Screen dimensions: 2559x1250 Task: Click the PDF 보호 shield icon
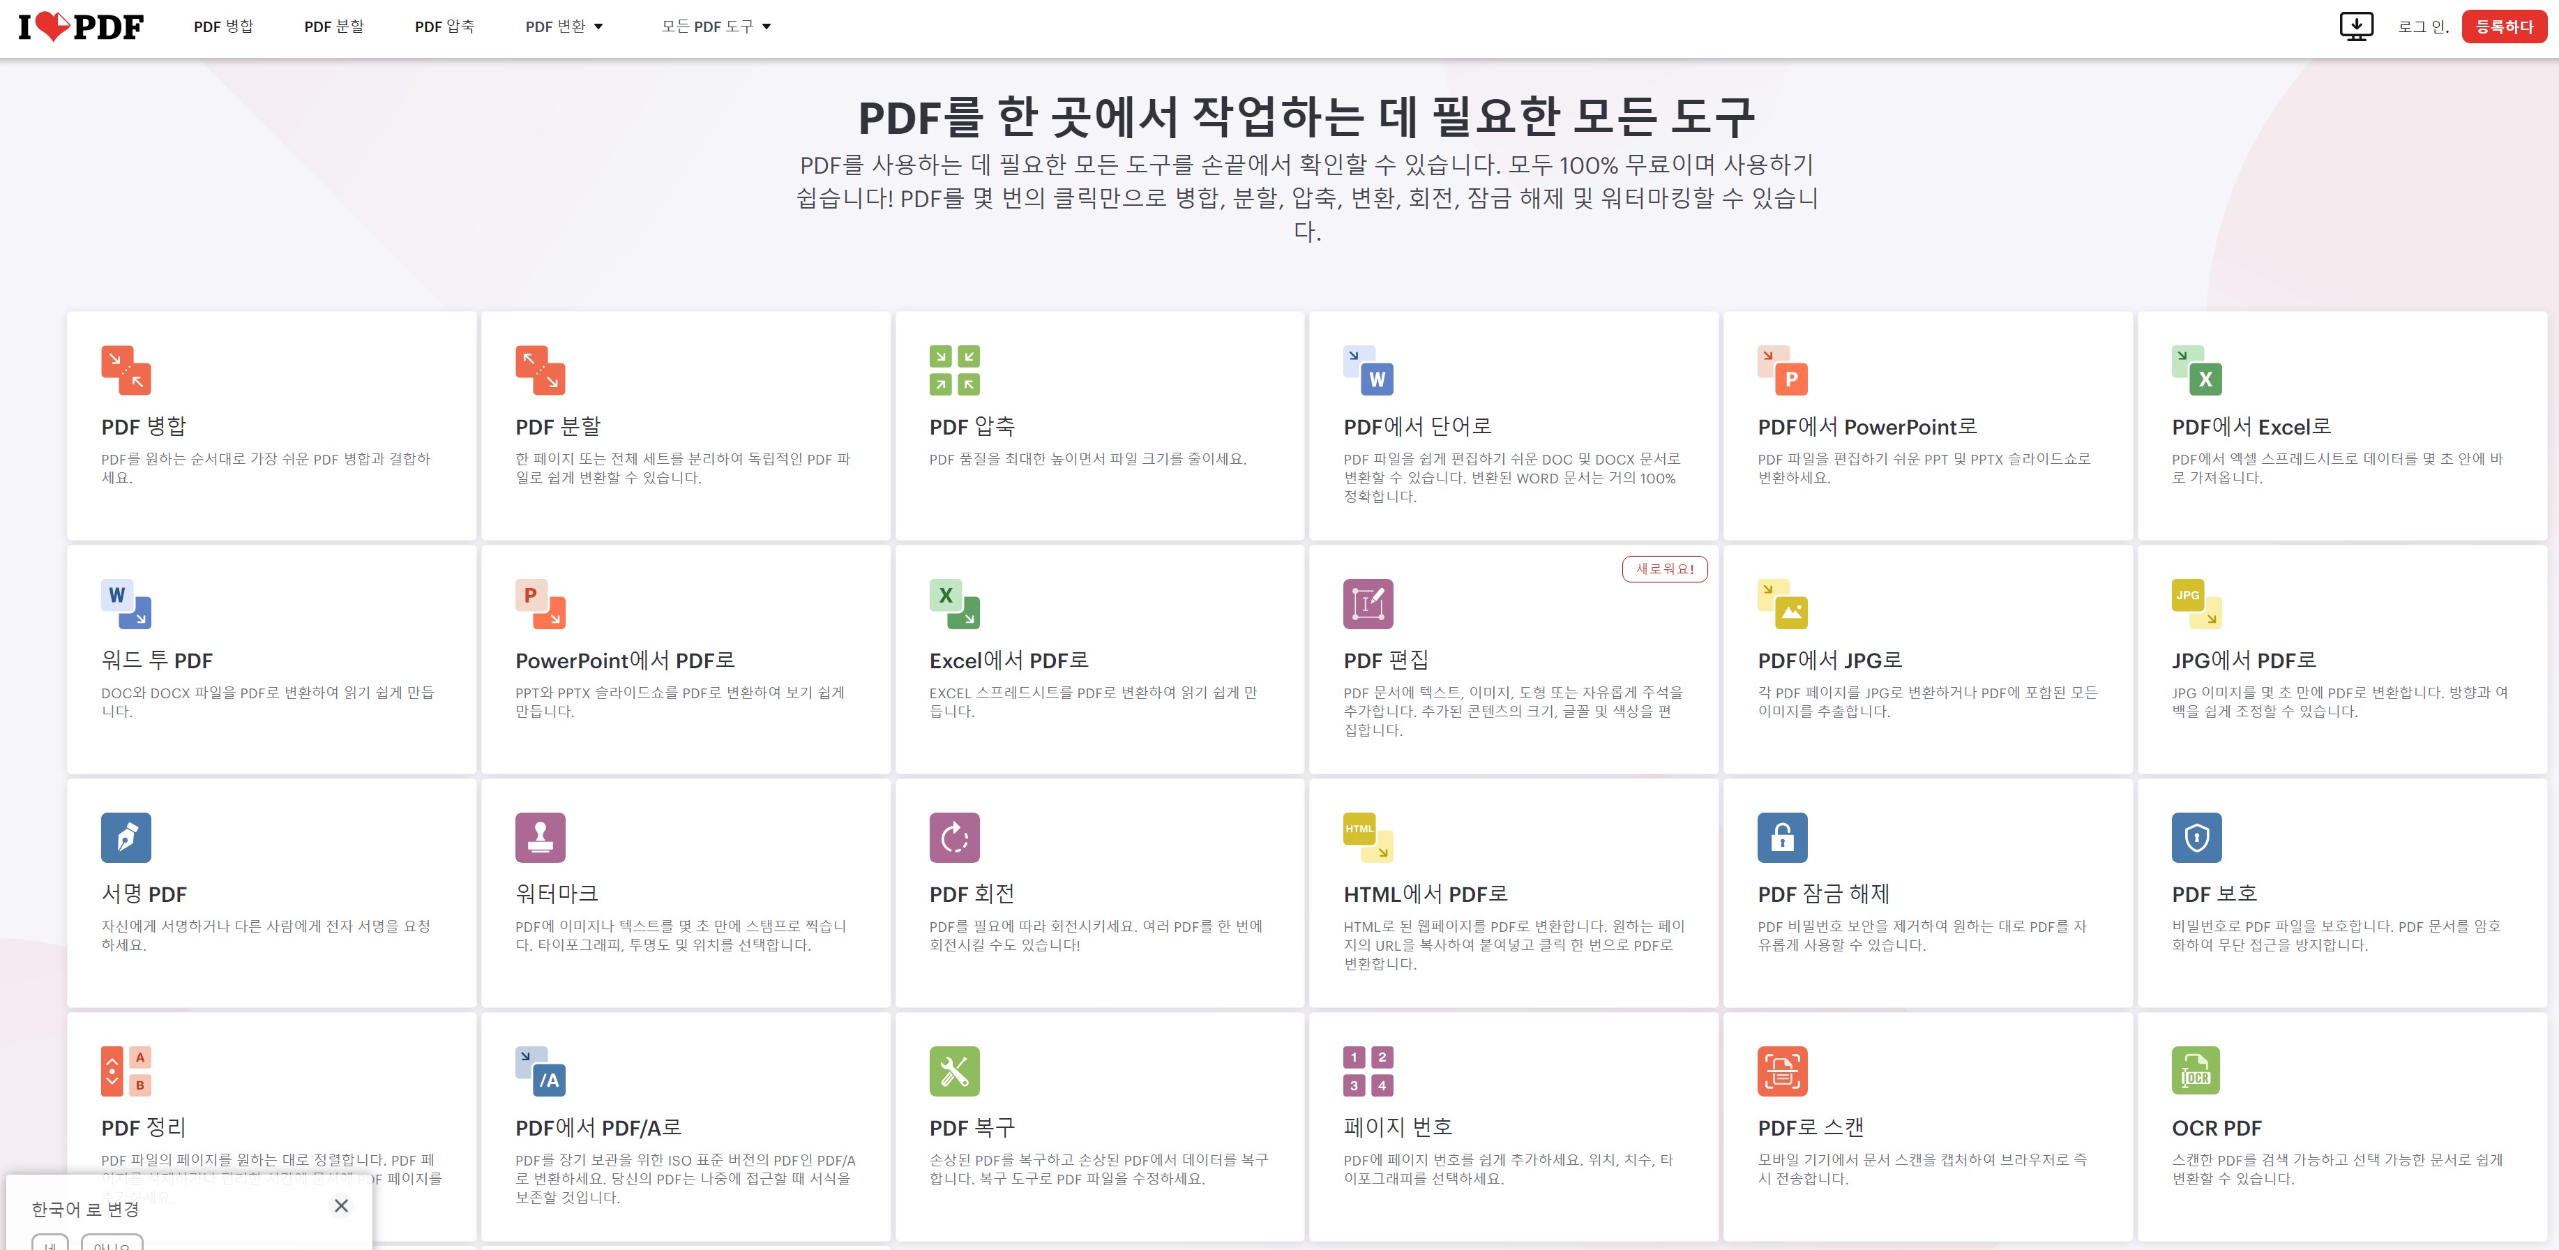pos(2196,838)
